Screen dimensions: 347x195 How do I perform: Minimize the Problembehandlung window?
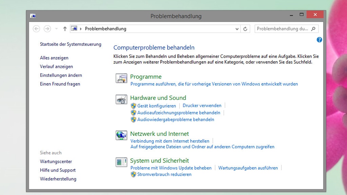pyautogui.click(x=291, y=15)
